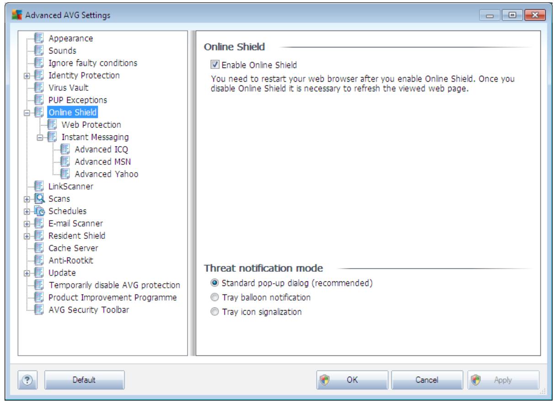This screenshot has width=554, height=401.
Task: Select LinkScanner in the tree
Action: (71, 186)
